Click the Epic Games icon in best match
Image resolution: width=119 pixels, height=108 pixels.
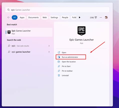pos(9,32)
